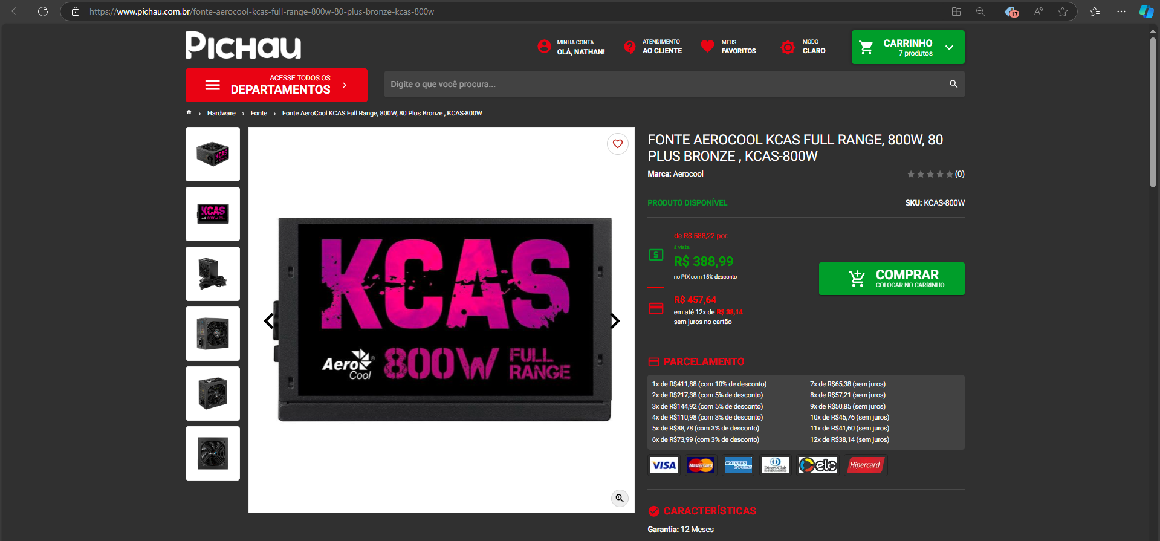Go to home via breadcrumb house icon
Image resolution: width=1160 pixels, height=541 pixels.
[x=189, y=112]
